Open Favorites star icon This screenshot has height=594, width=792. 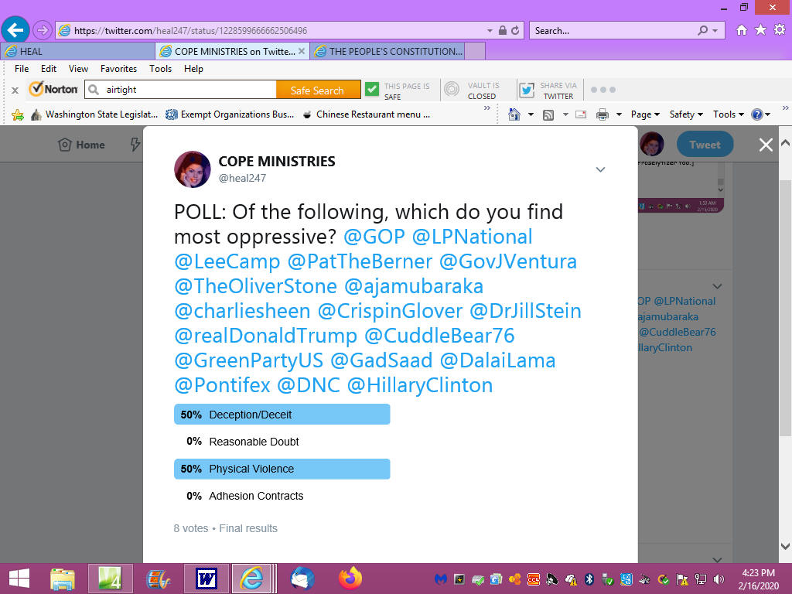point(760,30)
